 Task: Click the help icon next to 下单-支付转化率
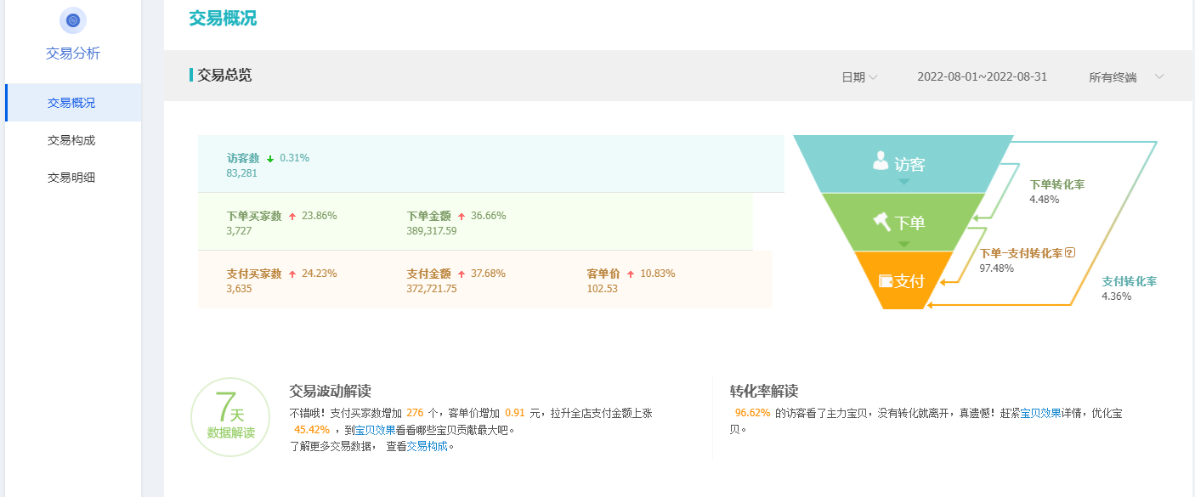(1070, 252)
